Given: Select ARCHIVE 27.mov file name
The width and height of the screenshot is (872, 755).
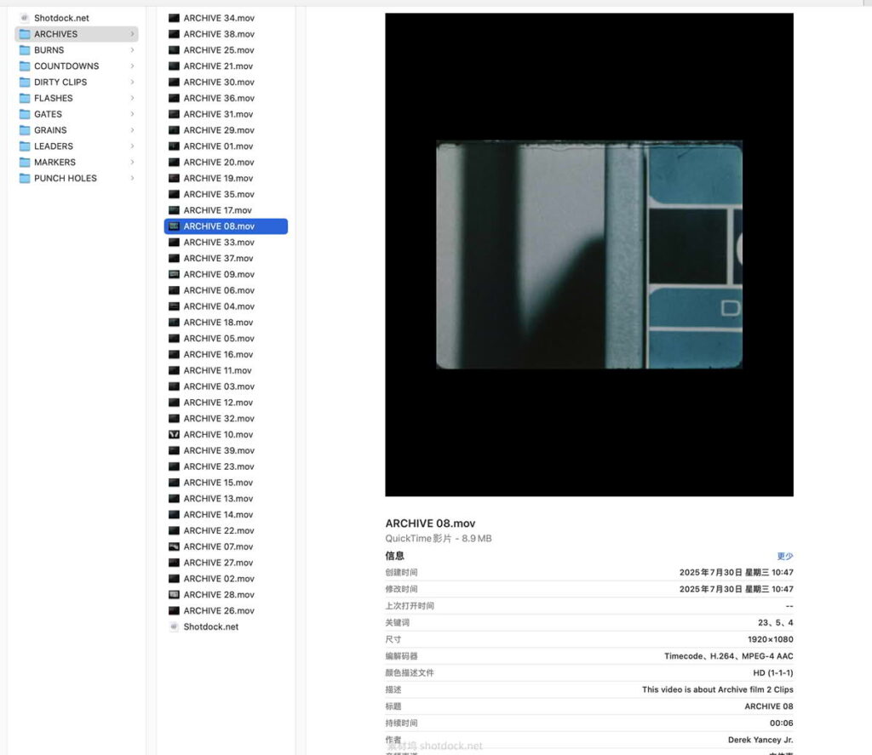Looking at the screenshot, I should [218, 563].
